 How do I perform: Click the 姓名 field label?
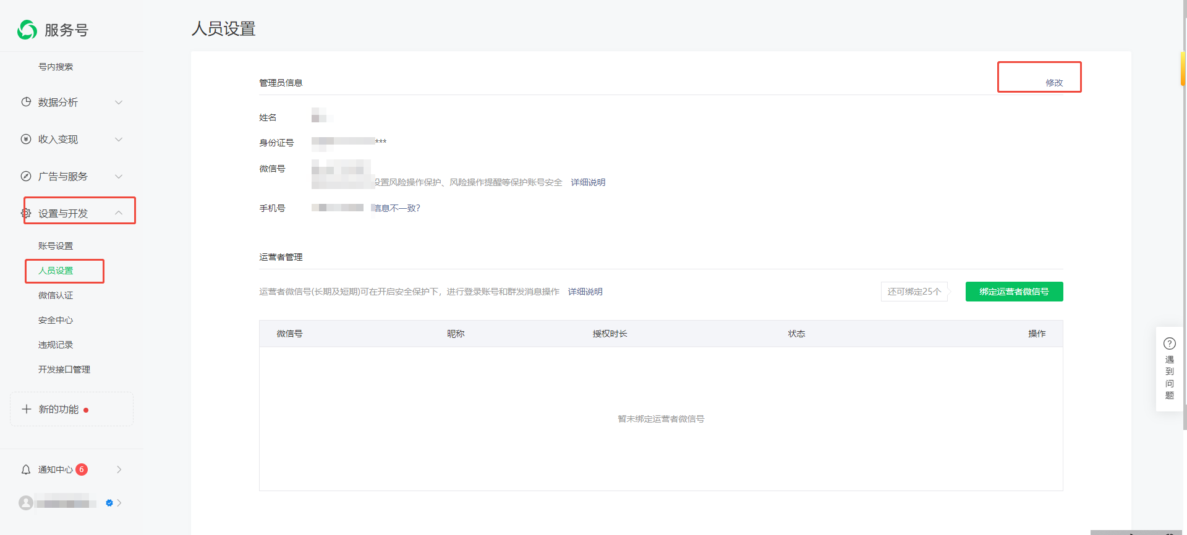268,117
